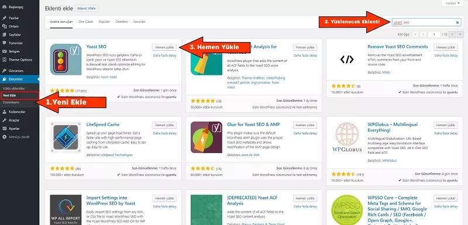Go to next results page arrow
This screenshot has width=468, height=225.
452,34
